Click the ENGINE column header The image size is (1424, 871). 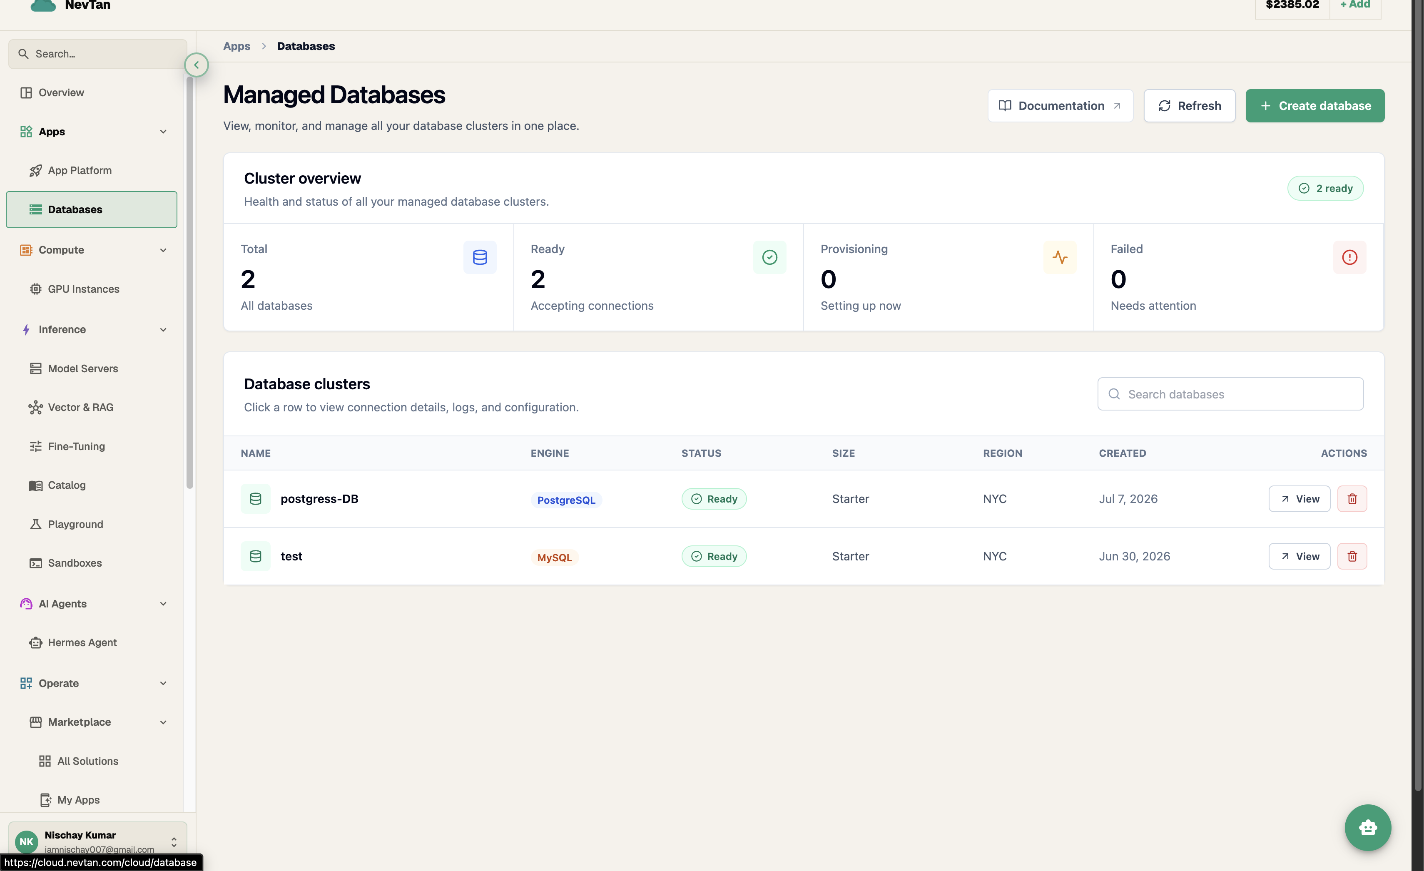coord(550,453)
